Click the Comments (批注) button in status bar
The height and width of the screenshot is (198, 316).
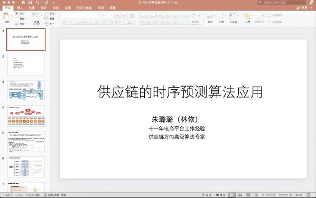click(221, 195)
